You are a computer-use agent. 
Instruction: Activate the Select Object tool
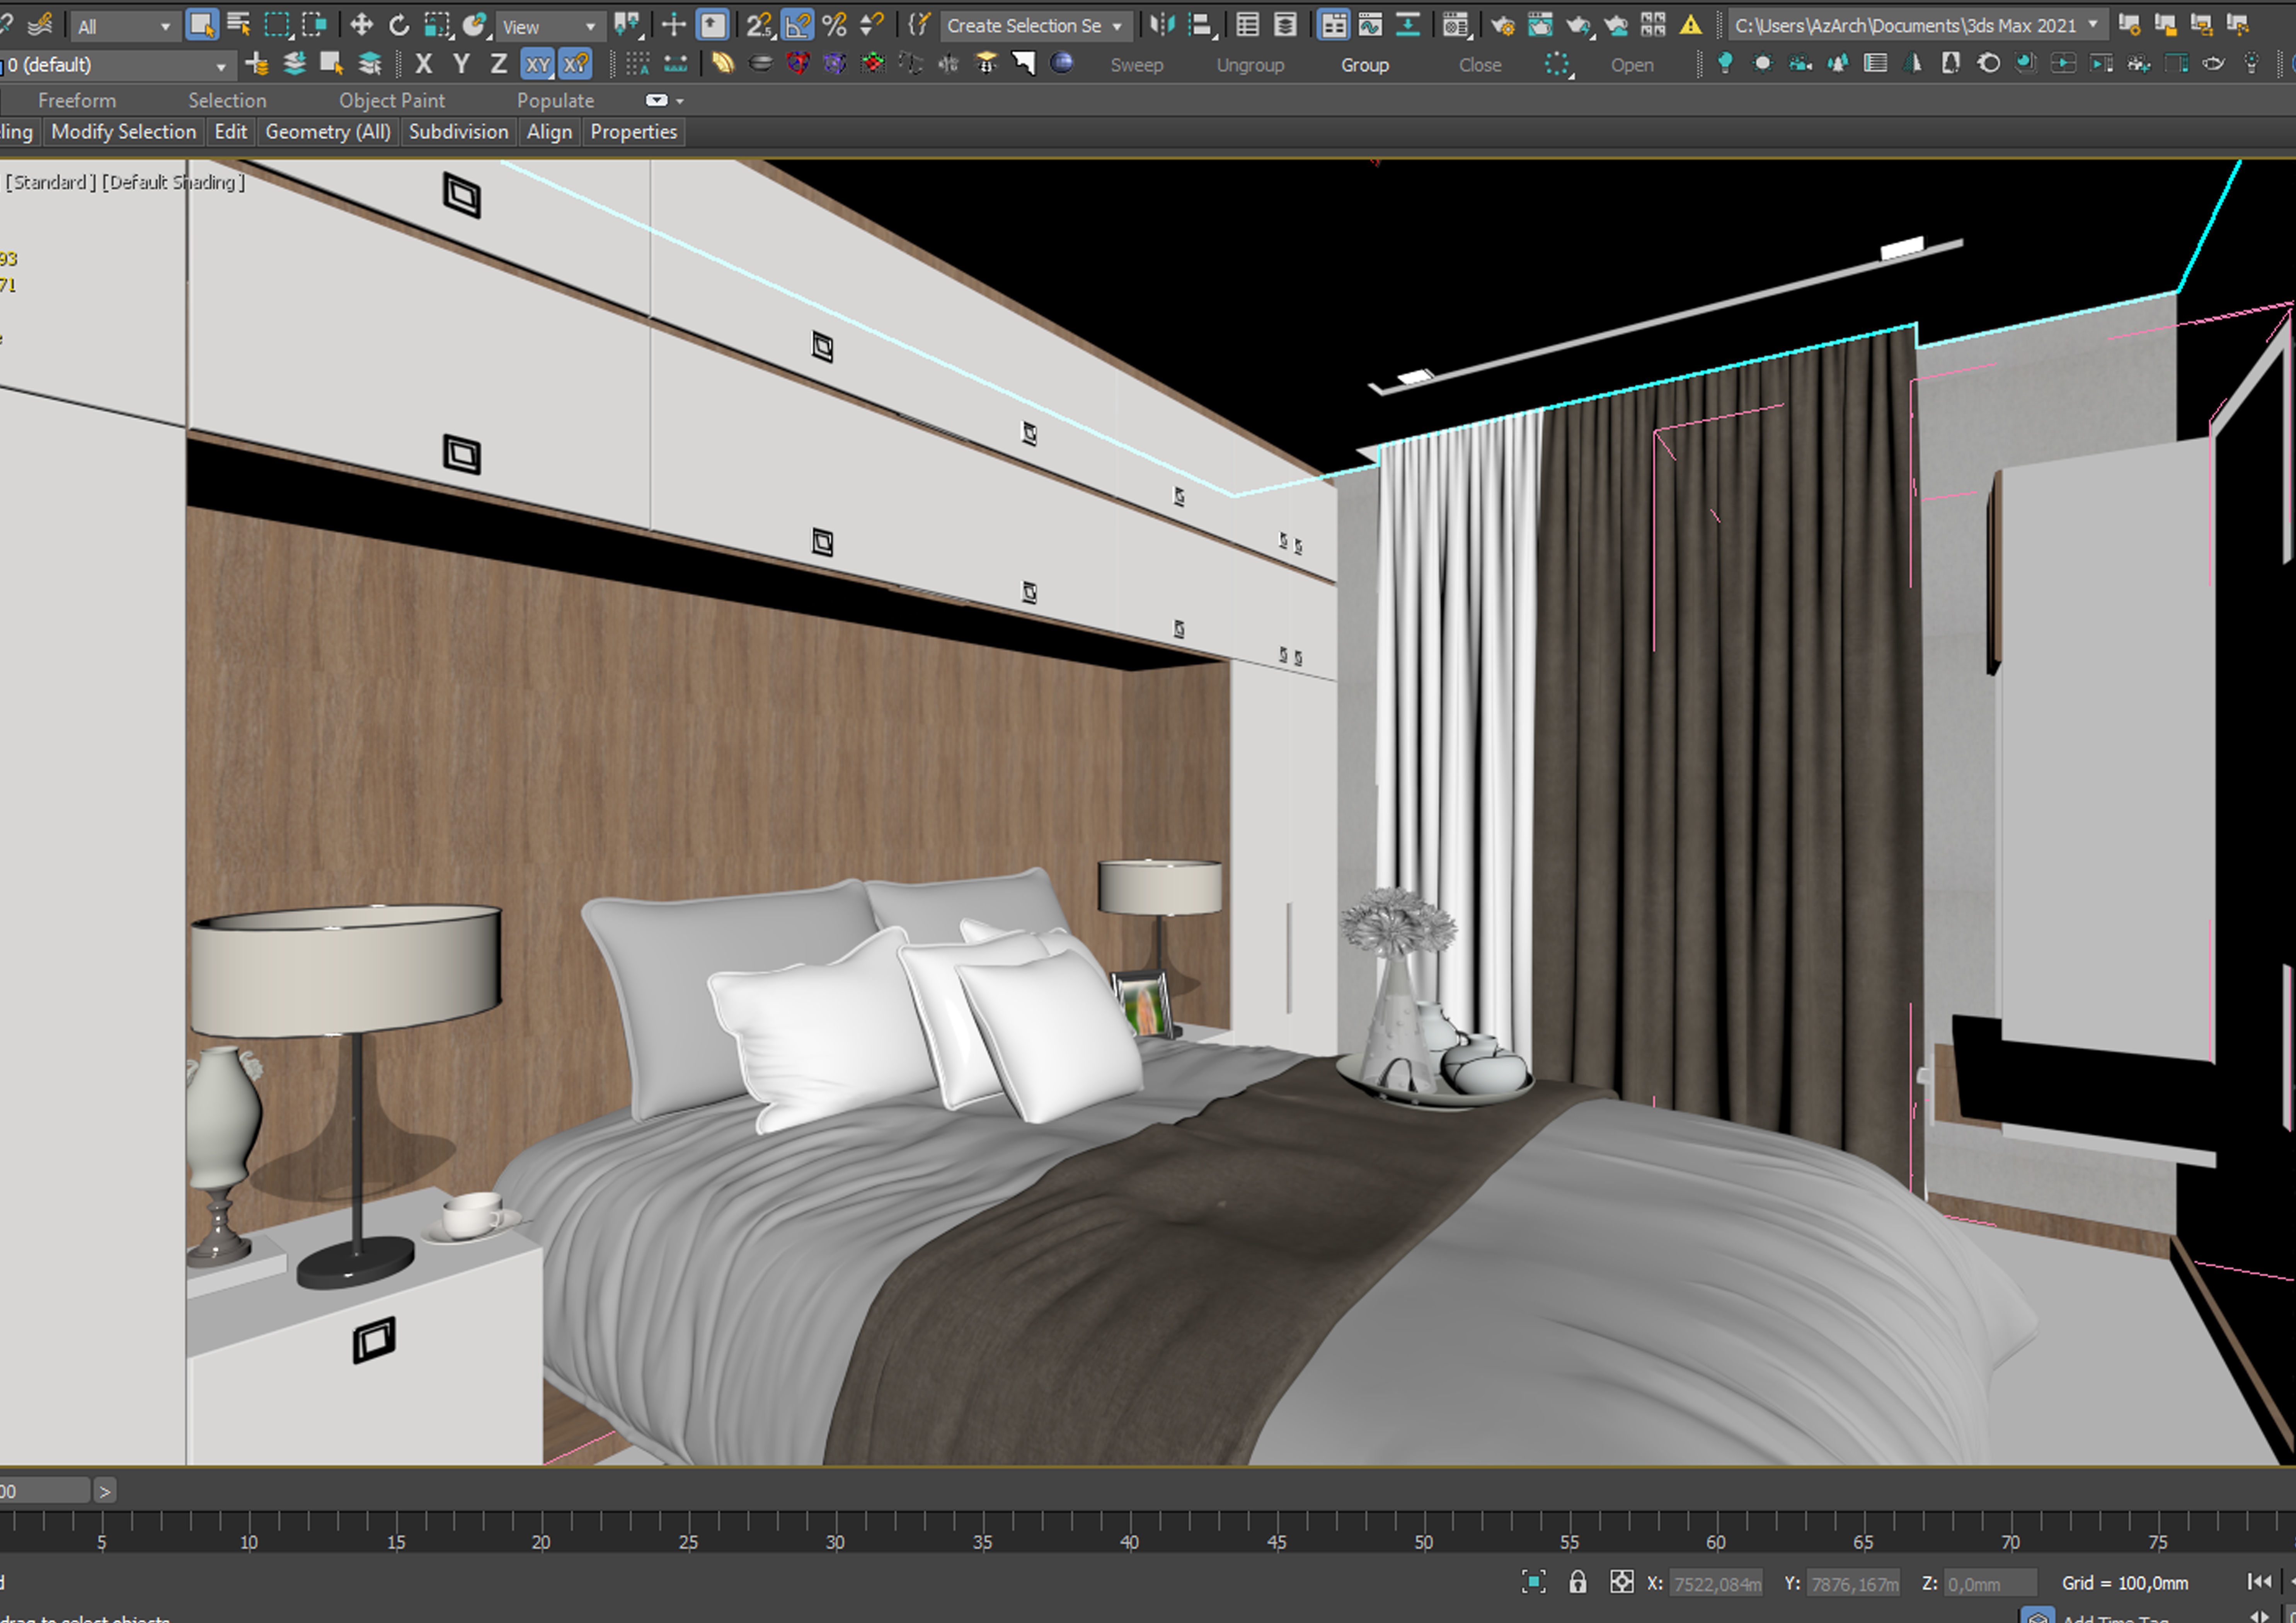[202, 25]
